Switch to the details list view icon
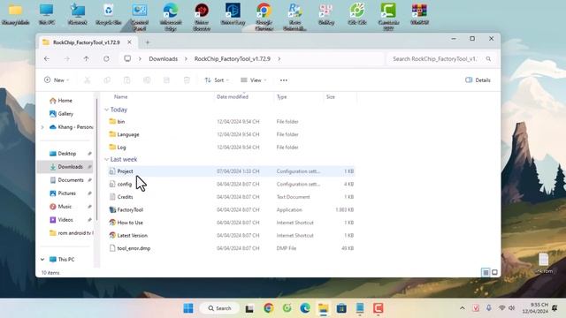This screenshot has height=318, width=566. pyautogui.click(x=486, y=272)
